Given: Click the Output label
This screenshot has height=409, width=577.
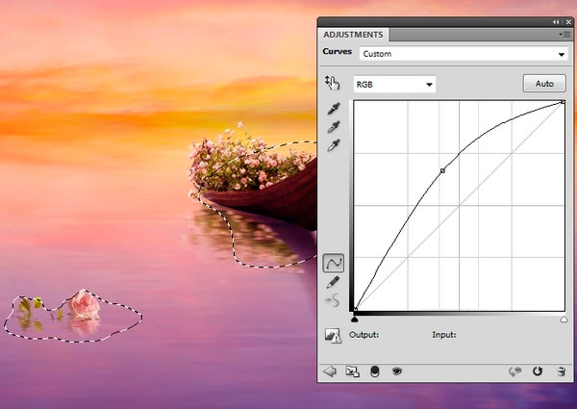Looking at the screenshot, I should (x=364, y=335).
